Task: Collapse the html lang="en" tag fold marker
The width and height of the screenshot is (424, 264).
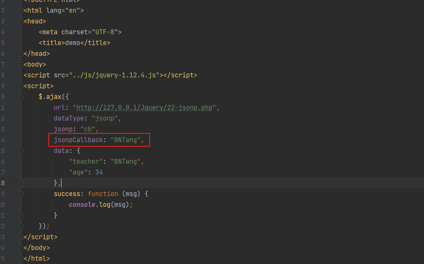Action: (x=21, y=11)
